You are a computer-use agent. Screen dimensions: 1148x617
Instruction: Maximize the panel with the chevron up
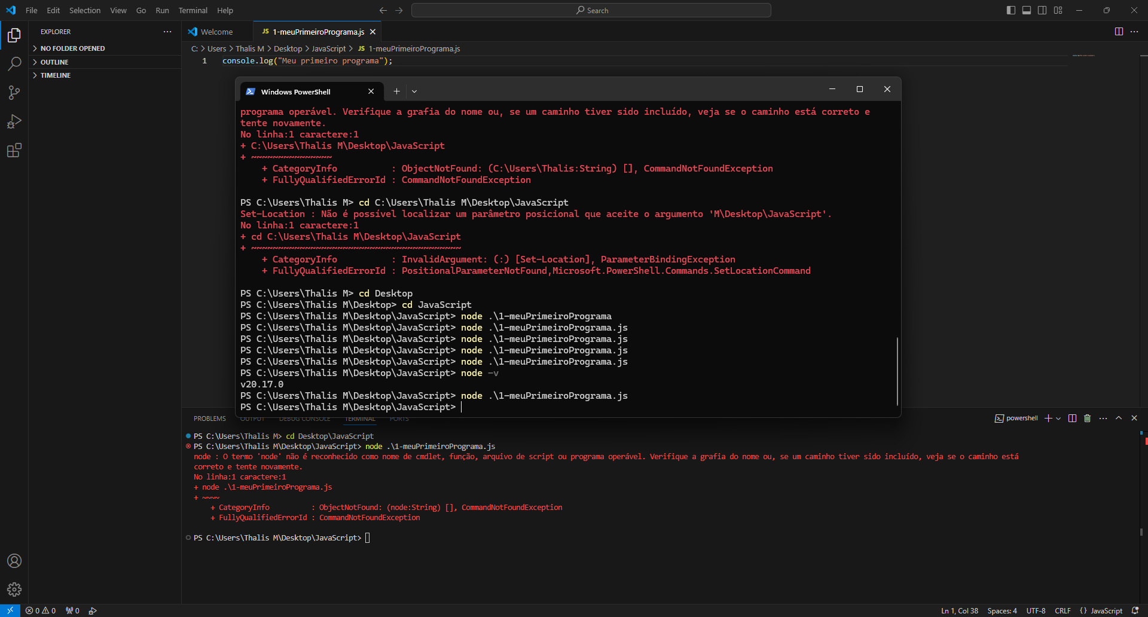pos(1119,418)
